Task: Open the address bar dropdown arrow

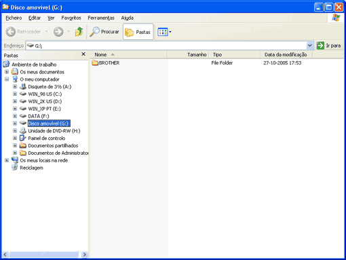Action: click(x=310, y=45)
